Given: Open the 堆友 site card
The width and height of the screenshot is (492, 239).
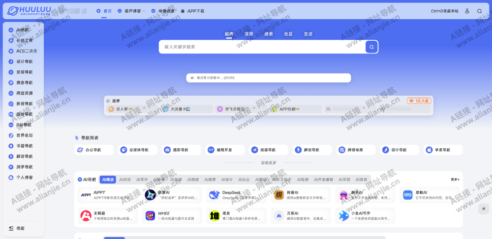Looking at the screenshot, I should click(236, 215).
